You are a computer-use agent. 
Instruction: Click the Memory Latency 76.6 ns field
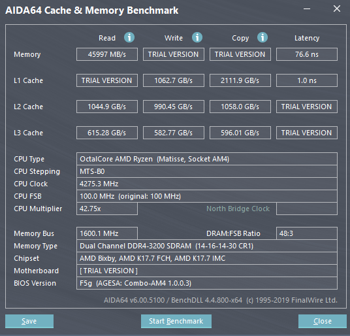pyautogui.click(x=307, y=54)
